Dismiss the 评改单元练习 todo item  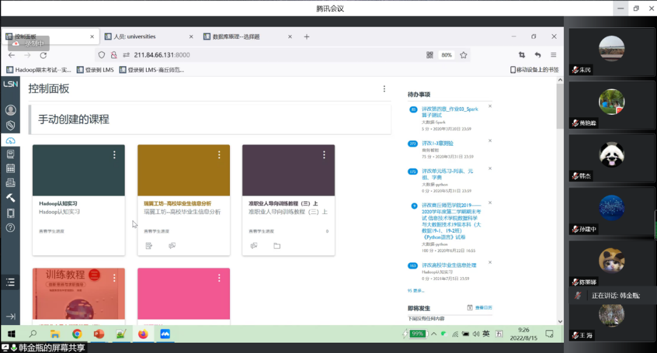(x=490, y=168)
